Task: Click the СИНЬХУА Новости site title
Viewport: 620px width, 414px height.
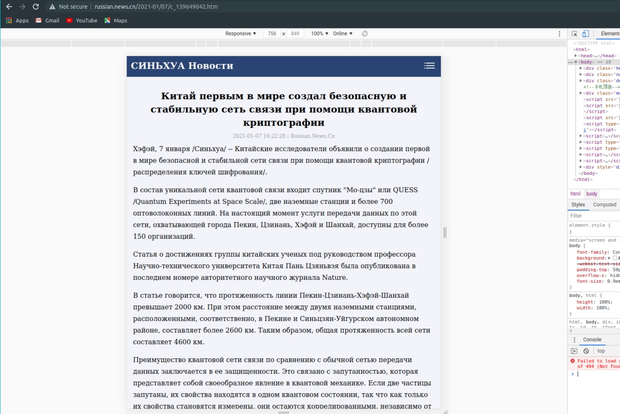Action: (x=182, y=66)
